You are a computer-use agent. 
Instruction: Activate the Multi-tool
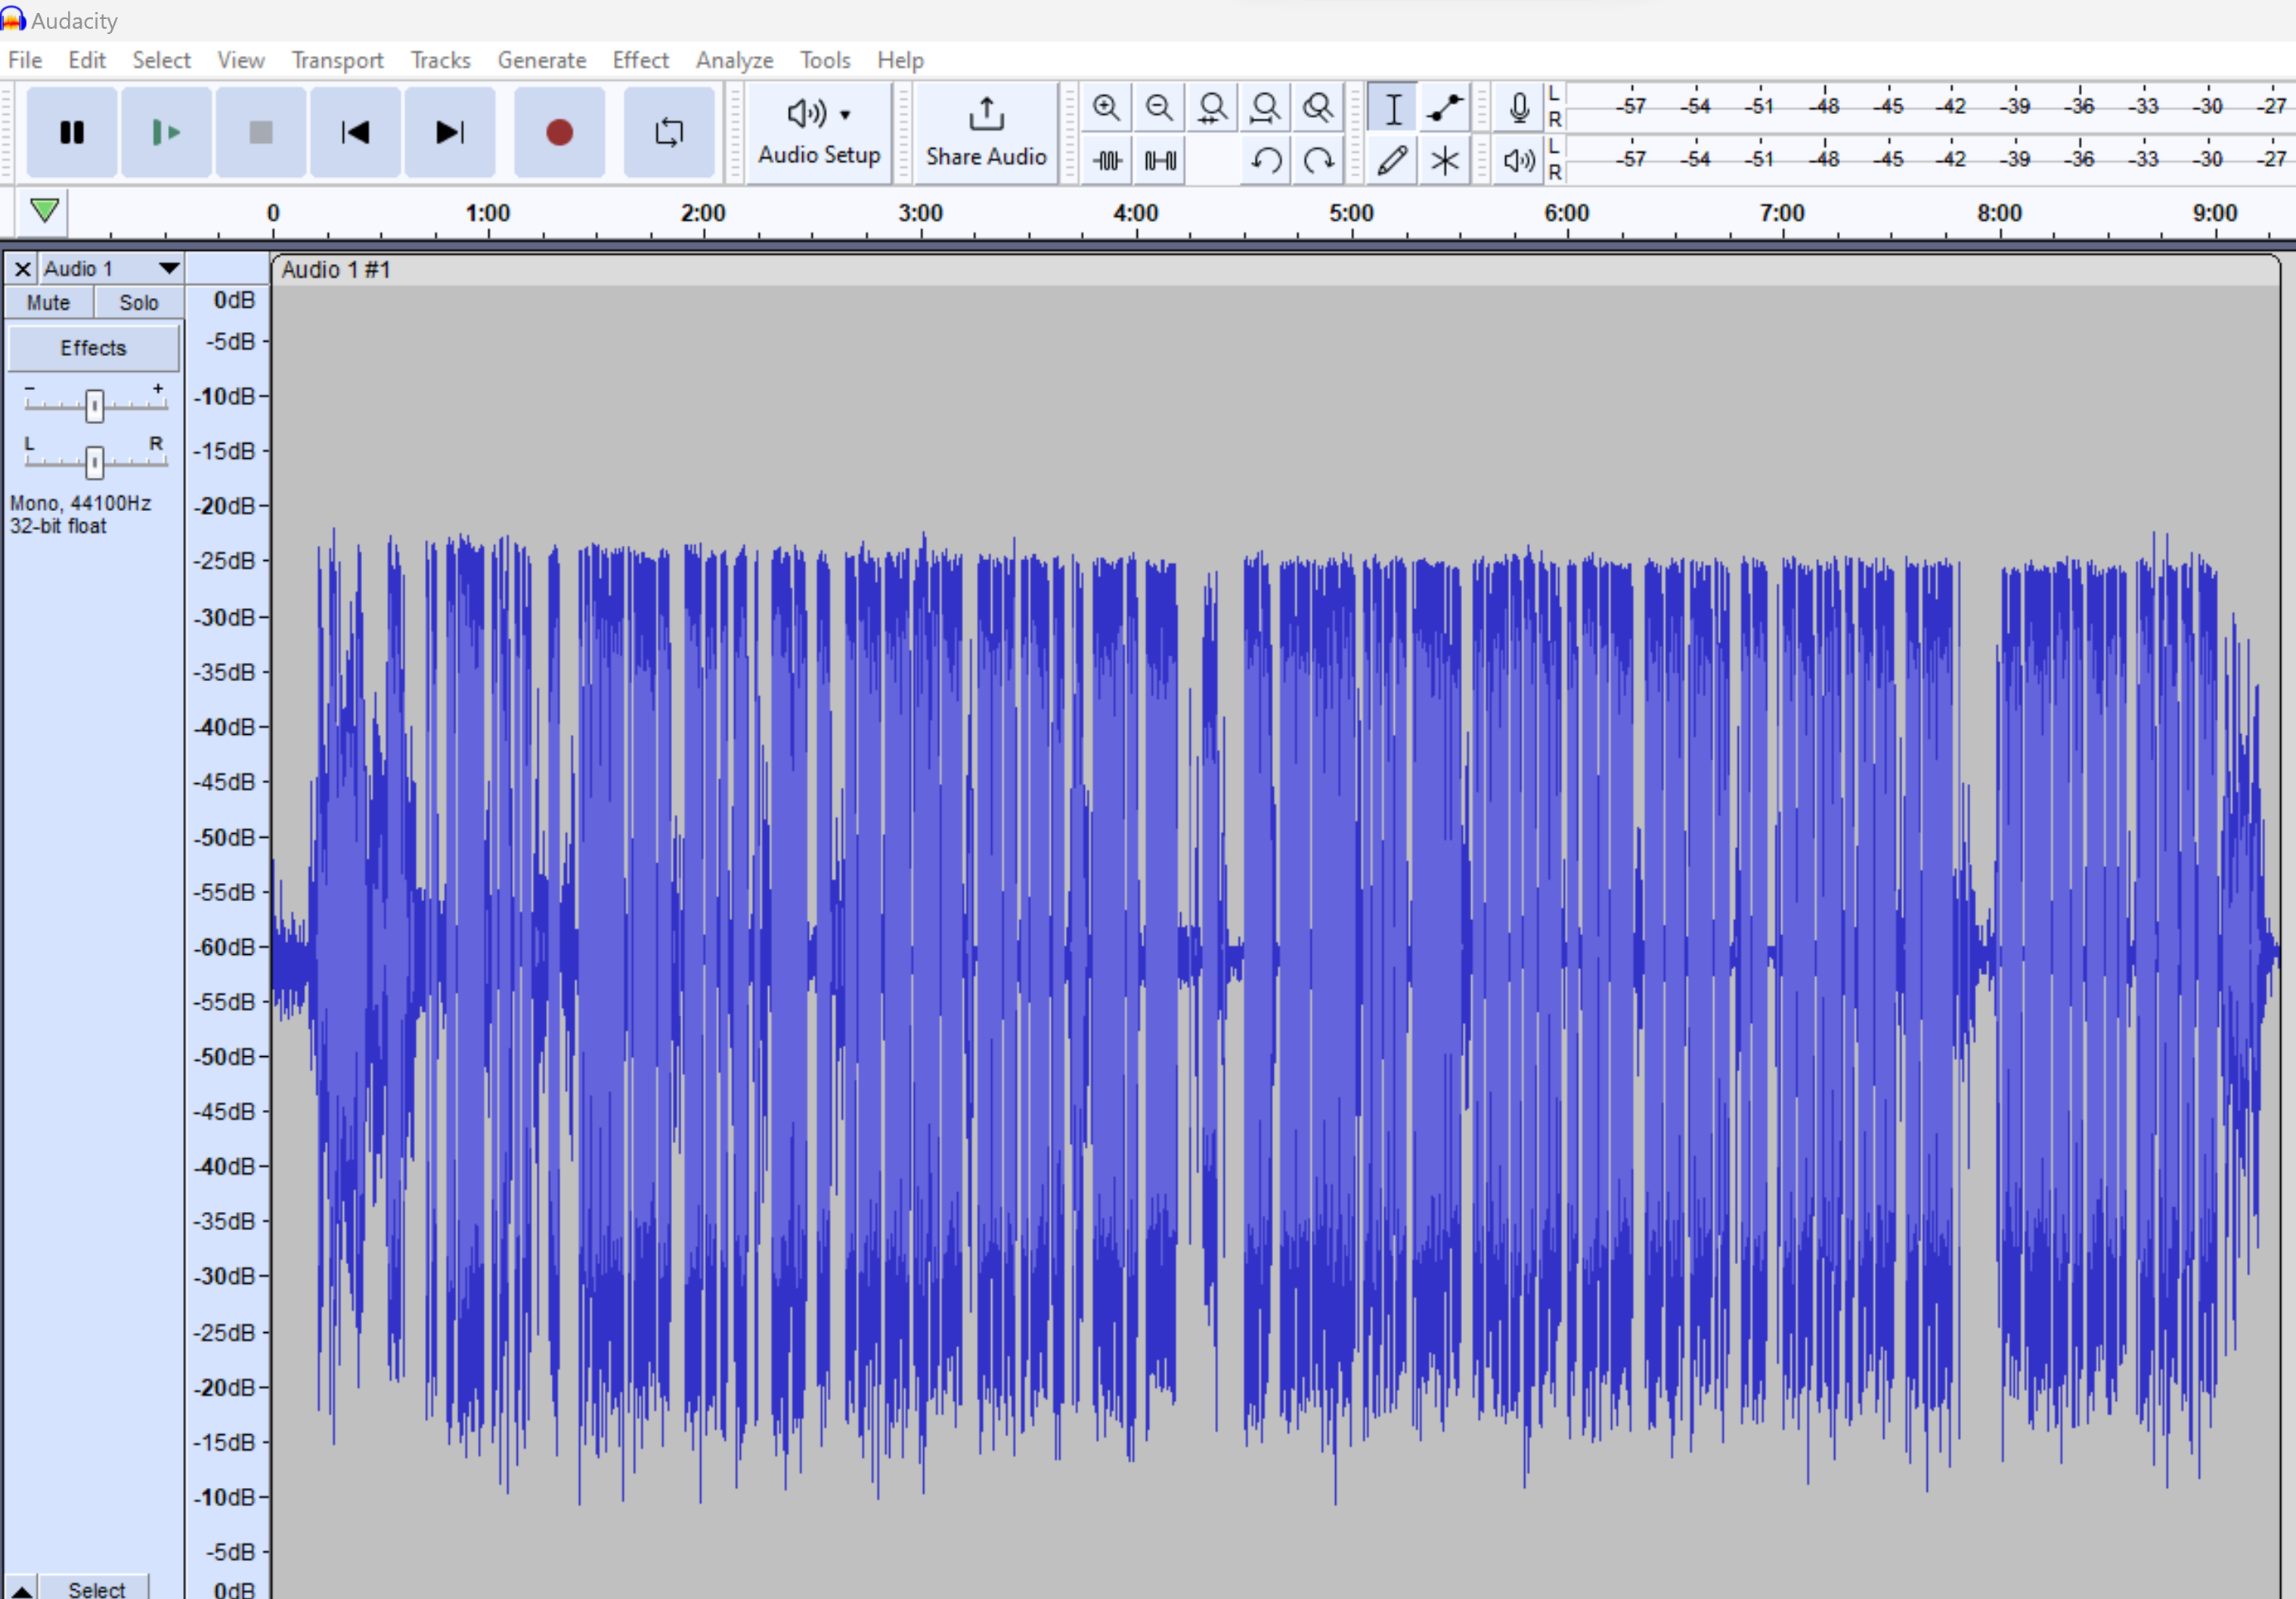coord(1445,160)
